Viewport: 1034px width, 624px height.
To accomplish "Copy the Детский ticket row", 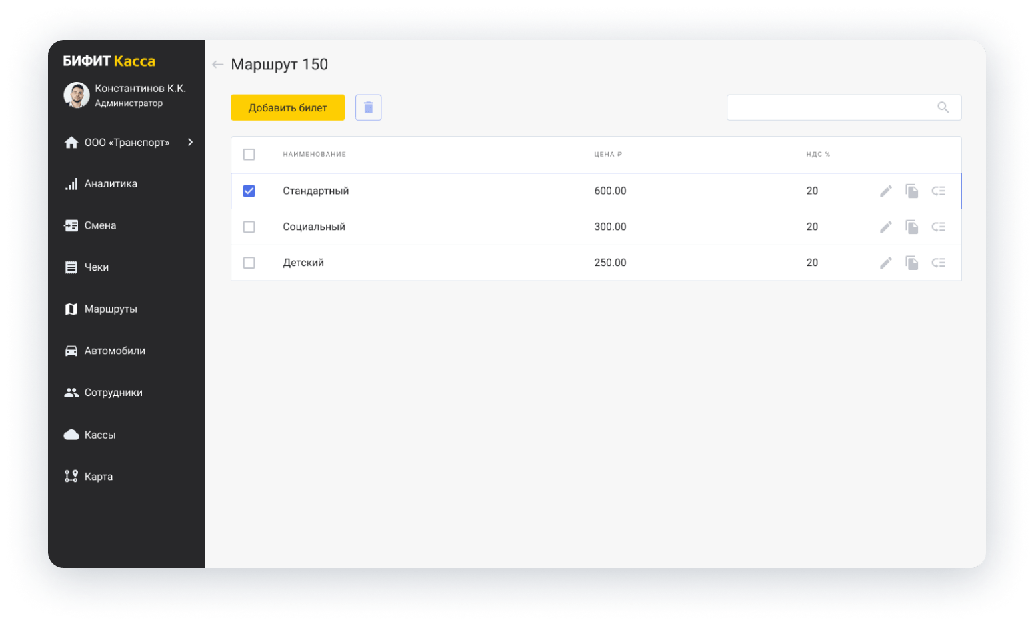I will pyautogui.click(x=911, y=263).
